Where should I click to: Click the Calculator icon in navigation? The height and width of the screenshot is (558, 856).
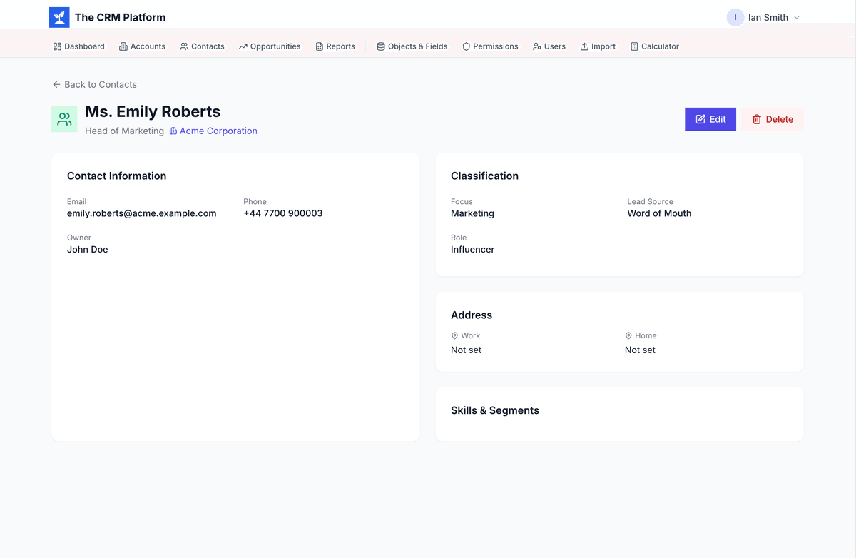pos(634,46)
